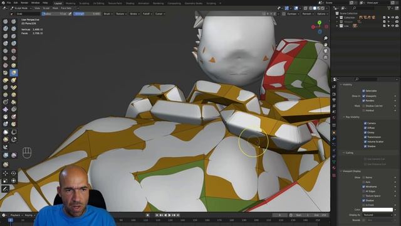The height and width of the screenshot is (226, 401).
Task: Open the Remesh dropdown
Action: pos(308,14)
